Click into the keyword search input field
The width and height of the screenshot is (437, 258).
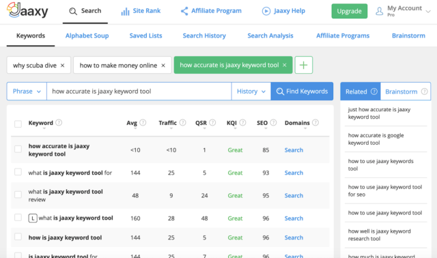139,91
